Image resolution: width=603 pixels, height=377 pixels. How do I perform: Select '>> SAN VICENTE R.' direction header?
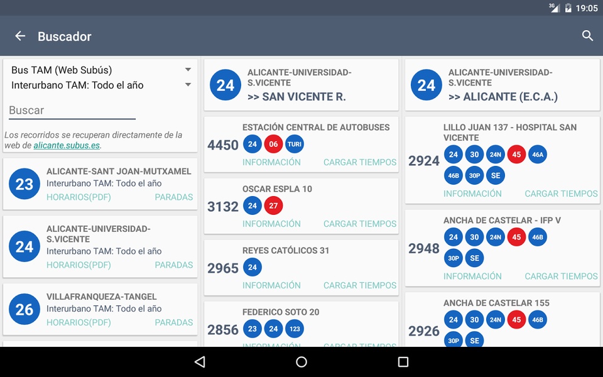click(296, 97)
